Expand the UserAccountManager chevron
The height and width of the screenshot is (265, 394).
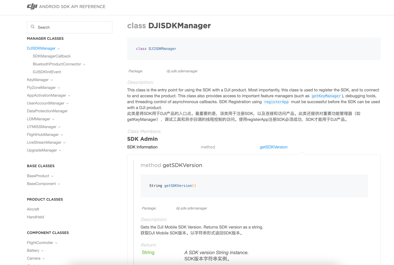tap(68, 104)
